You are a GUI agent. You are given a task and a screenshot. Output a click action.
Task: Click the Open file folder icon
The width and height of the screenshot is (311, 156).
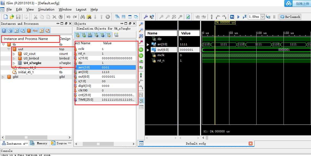12,17
